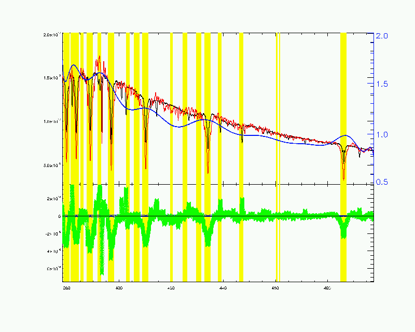Screen dimensions: 415x332
Task: Click the -6×10^6 label on the residual axis
Action: (x=54, y=269)
